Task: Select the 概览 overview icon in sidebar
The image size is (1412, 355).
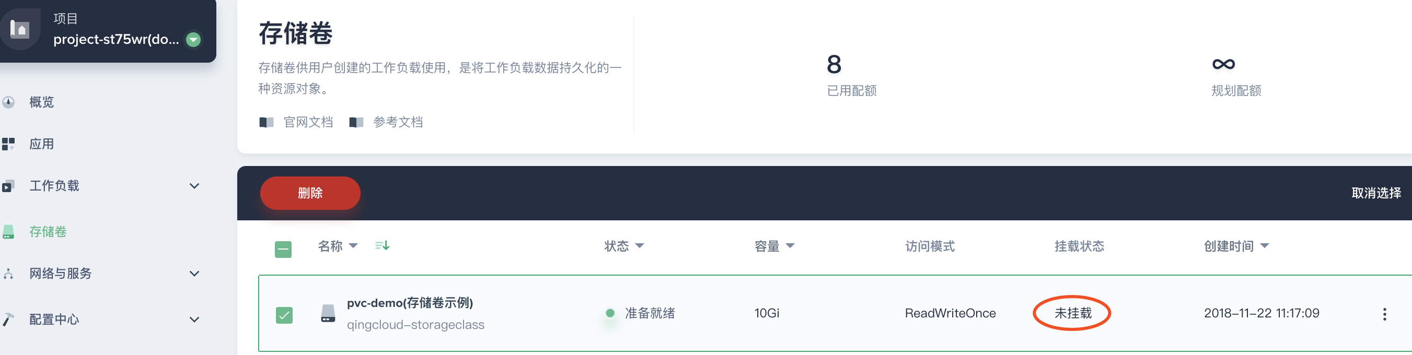Action: (9, 102)
